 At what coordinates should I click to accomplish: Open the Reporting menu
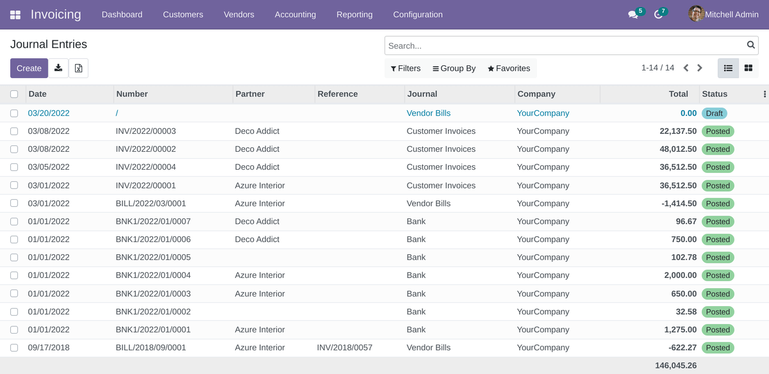point(354,15)
